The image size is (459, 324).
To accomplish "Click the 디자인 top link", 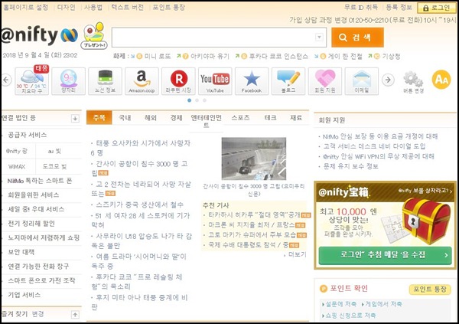I will (66, 8).
